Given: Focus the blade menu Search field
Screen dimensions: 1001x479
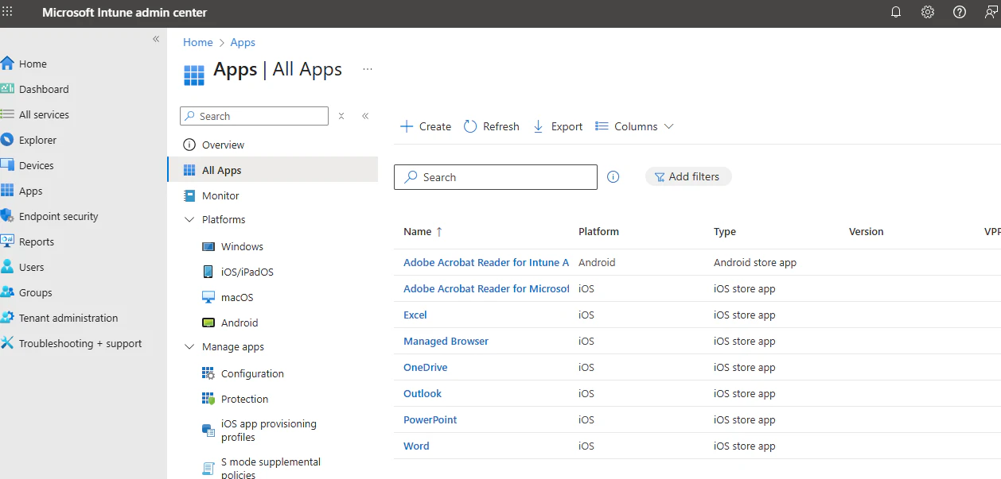Looking at the screenshot, I should click(x=254, y=116).
